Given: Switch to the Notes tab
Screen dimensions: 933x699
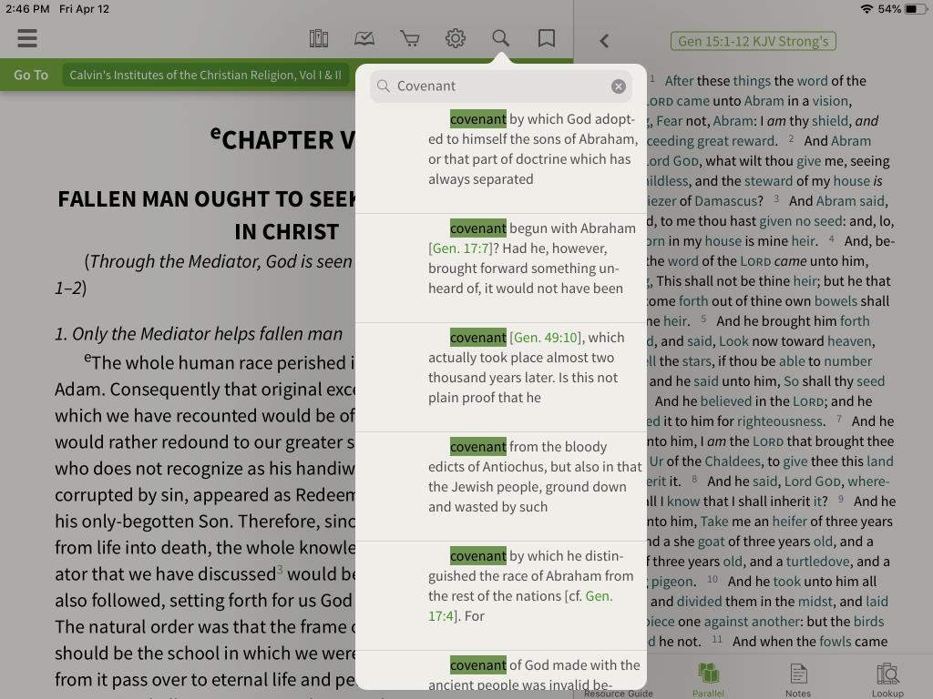Looking at the screenshot, I should [798, 681].
